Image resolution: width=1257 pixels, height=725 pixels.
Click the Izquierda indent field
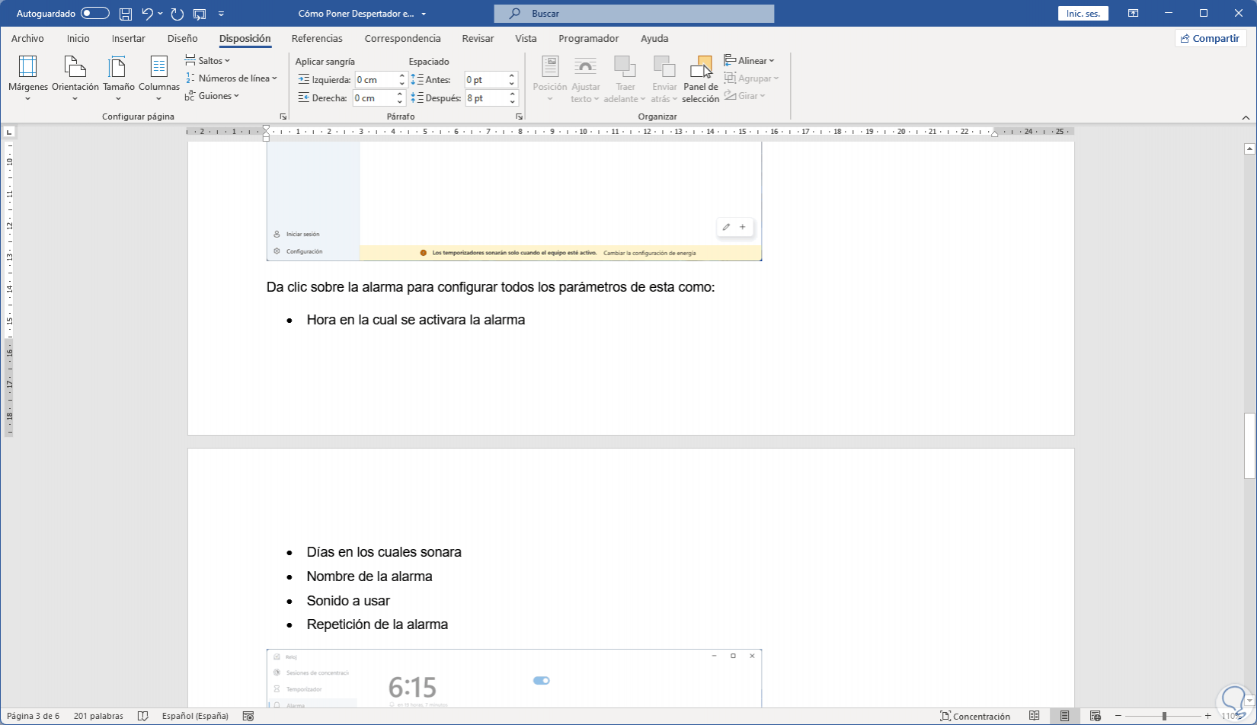tap(376, 79)
